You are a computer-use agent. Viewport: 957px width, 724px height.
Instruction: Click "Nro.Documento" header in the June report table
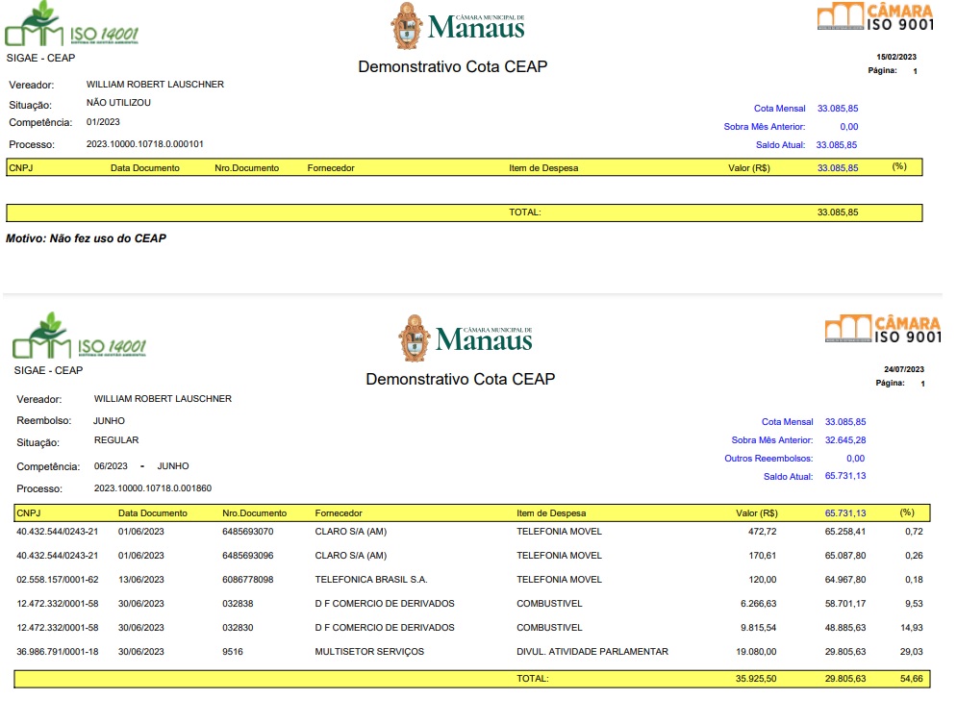pos(255,513)
